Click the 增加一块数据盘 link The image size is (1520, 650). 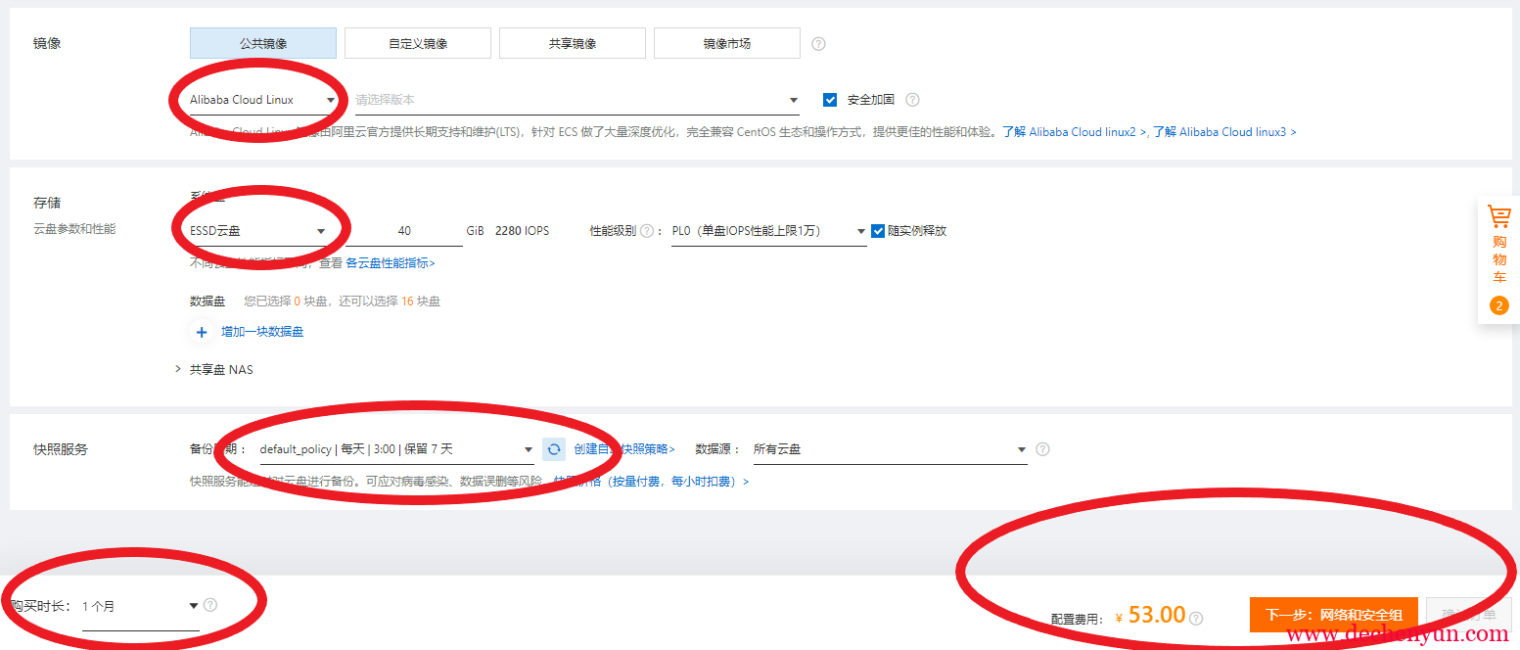[x=262, y=332]
